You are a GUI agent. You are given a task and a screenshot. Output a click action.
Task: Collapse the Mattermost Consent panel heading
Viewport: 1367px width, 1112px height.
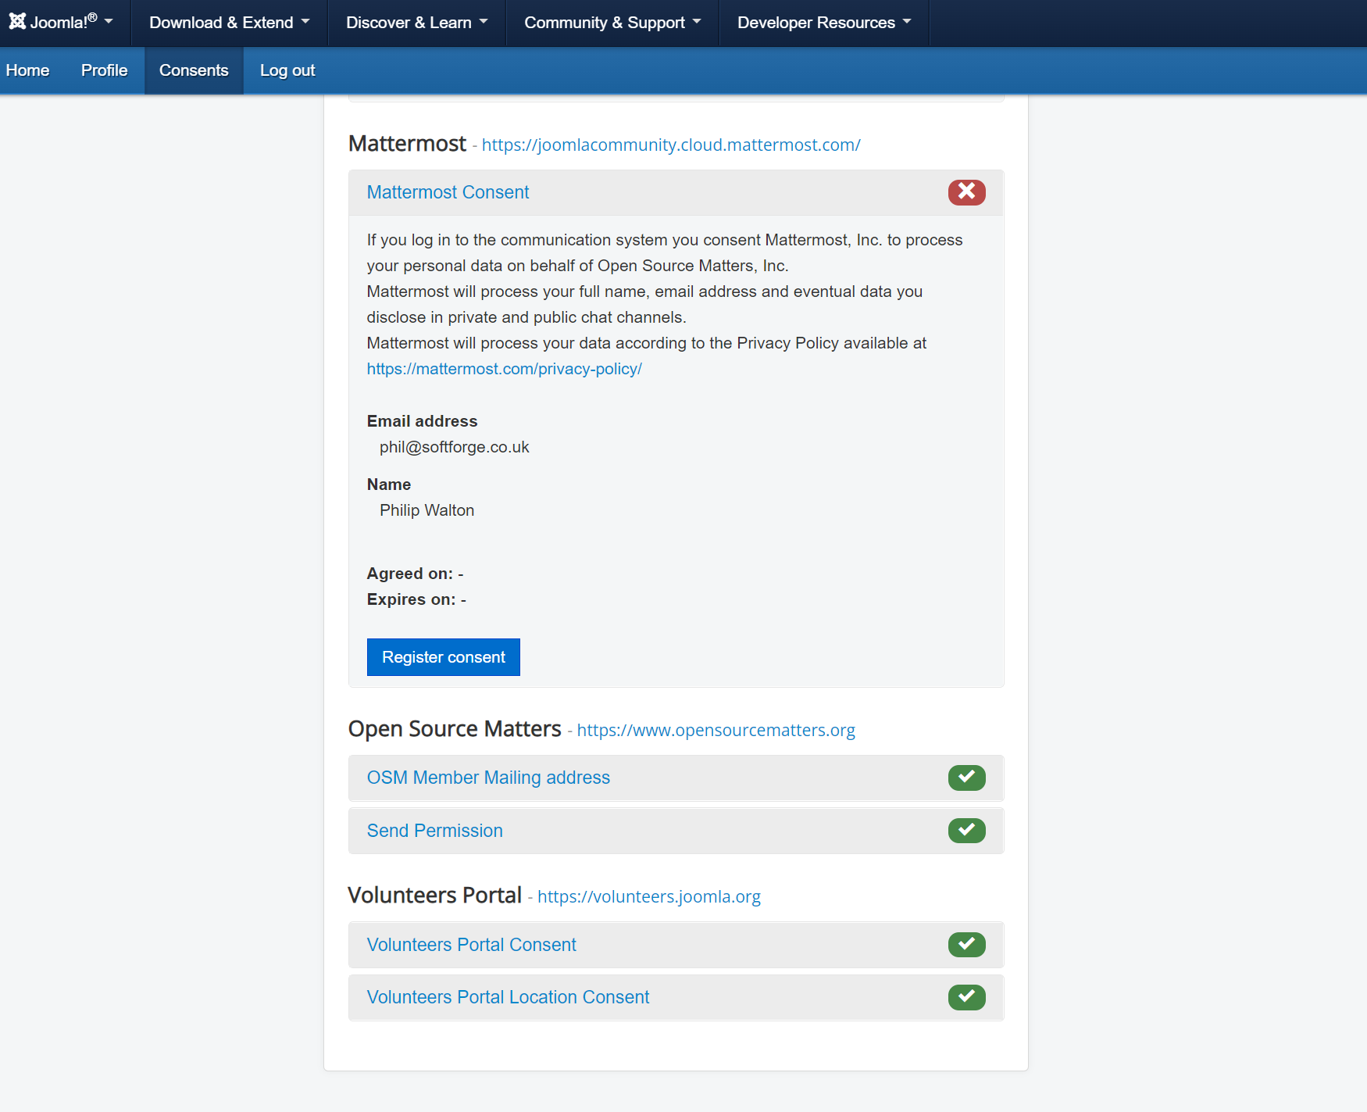tap(448, 192)
